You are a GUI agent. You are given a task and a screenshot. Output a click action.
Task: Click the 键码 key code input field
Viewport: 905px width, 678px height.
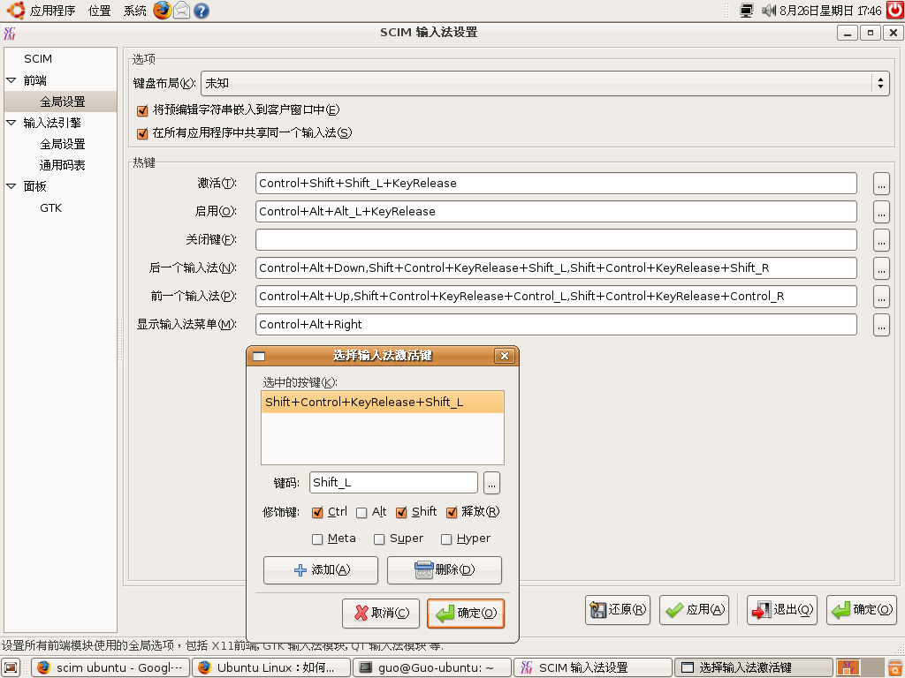[x=393, y=483]
